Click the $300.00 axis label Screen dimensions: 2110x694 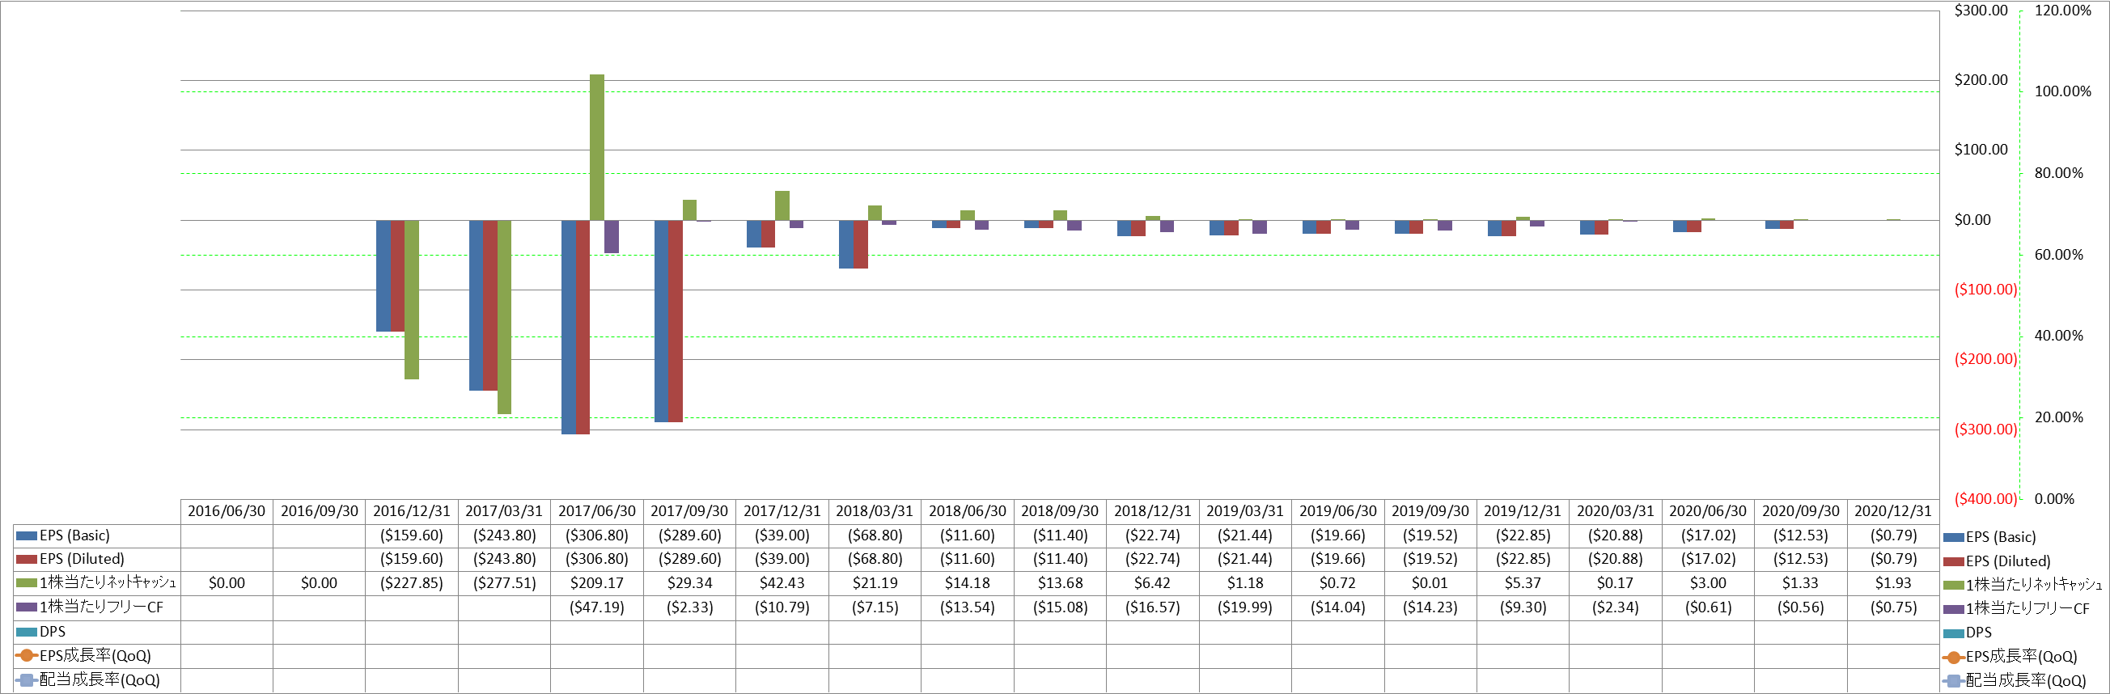point(1981,11)
